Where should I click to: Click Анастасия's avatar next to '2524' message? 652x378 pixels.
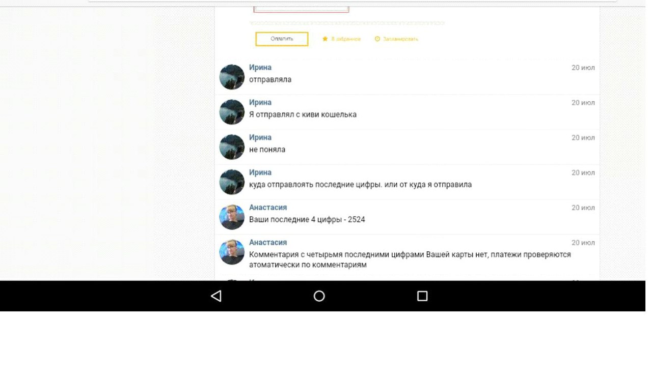click(232, 217)
